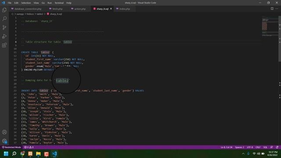Change indentation via Spaces: 2

point(239,147)
